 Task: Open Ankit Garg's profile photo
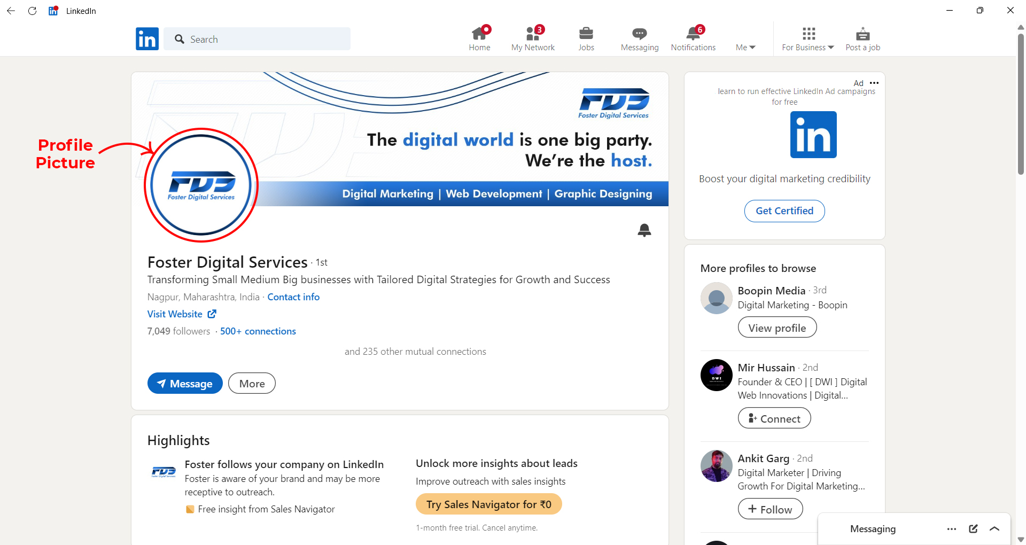(x=717, y=466)
